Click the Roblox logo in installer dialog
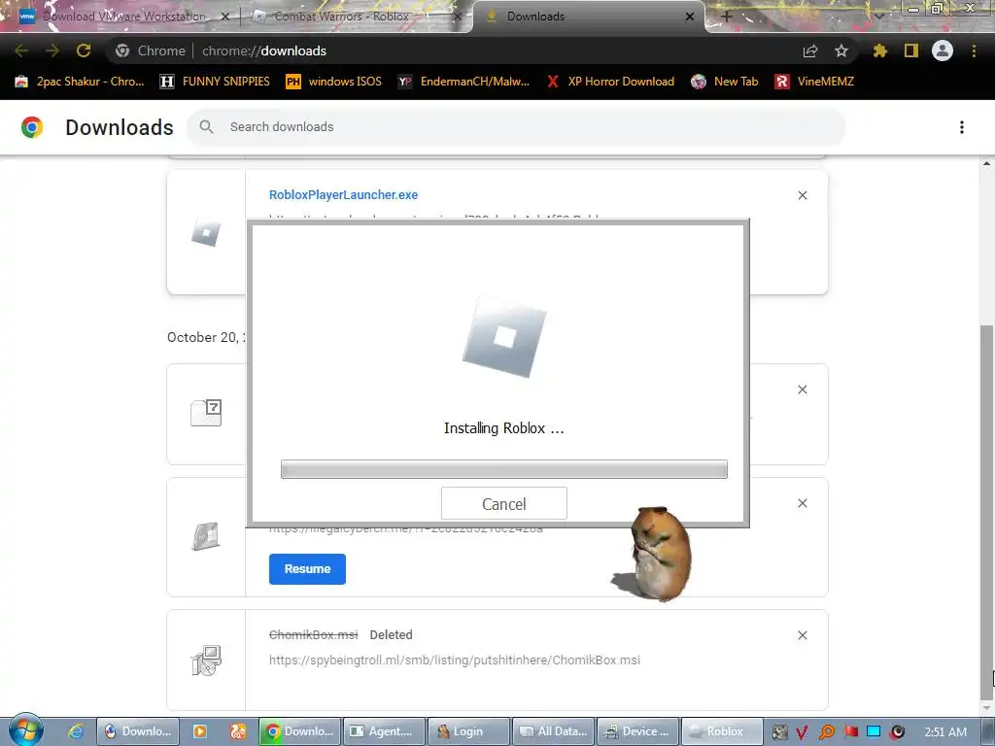Viewport: 995px width, 746px height. [504, 336]
